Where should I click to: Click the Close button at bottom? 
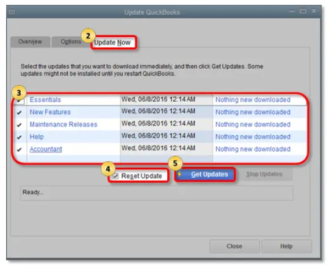click(234, 246)
